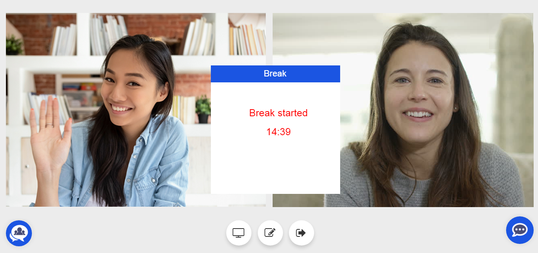Image resolution: width=538 pixels, height=253 pixels.
Task: Click the blue Break title bar
Action: pos(276,74)
